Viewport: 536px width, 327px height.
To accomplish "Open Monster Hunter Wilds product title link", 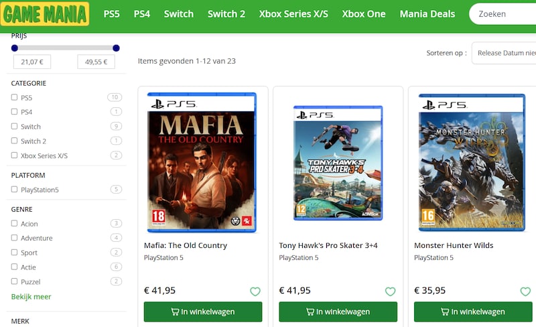I will pos(454,245).
